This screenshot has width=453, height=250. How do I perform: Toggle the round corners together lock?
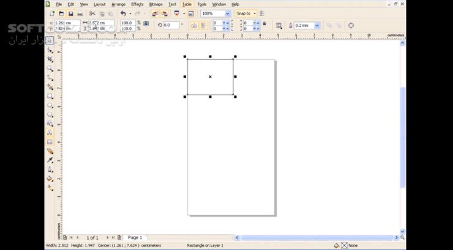coord(264,24)
